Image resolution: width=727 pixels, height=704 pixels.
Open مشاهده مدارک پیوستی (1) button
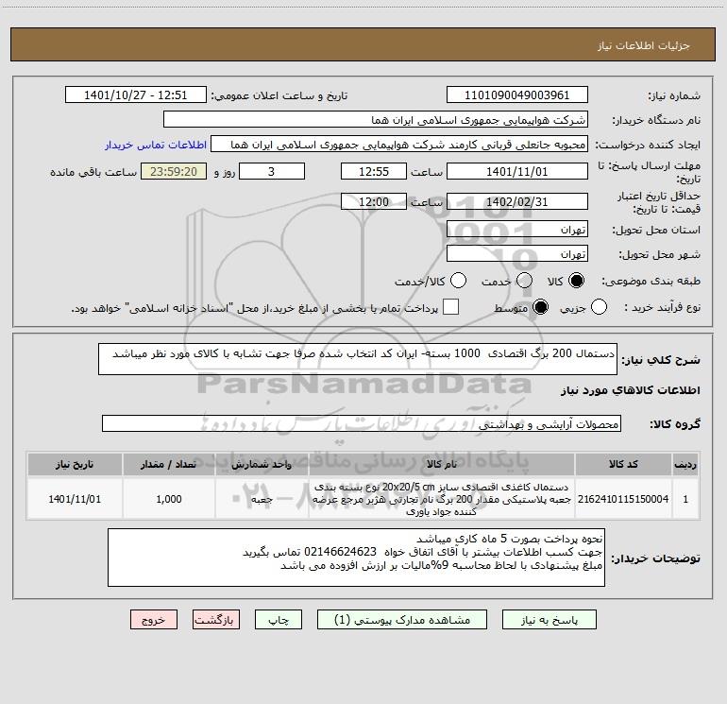(402, 620)
